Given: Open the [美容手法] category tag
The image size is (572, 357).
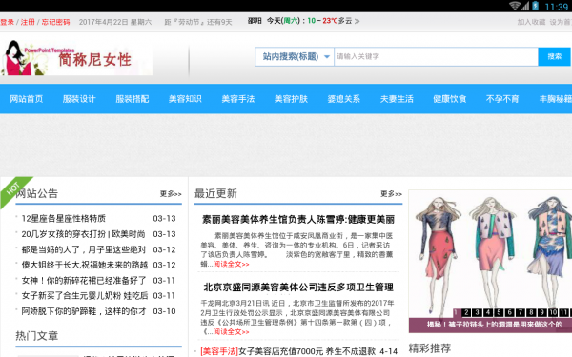Looking at the screenshot, I should [x=219, y=351].
